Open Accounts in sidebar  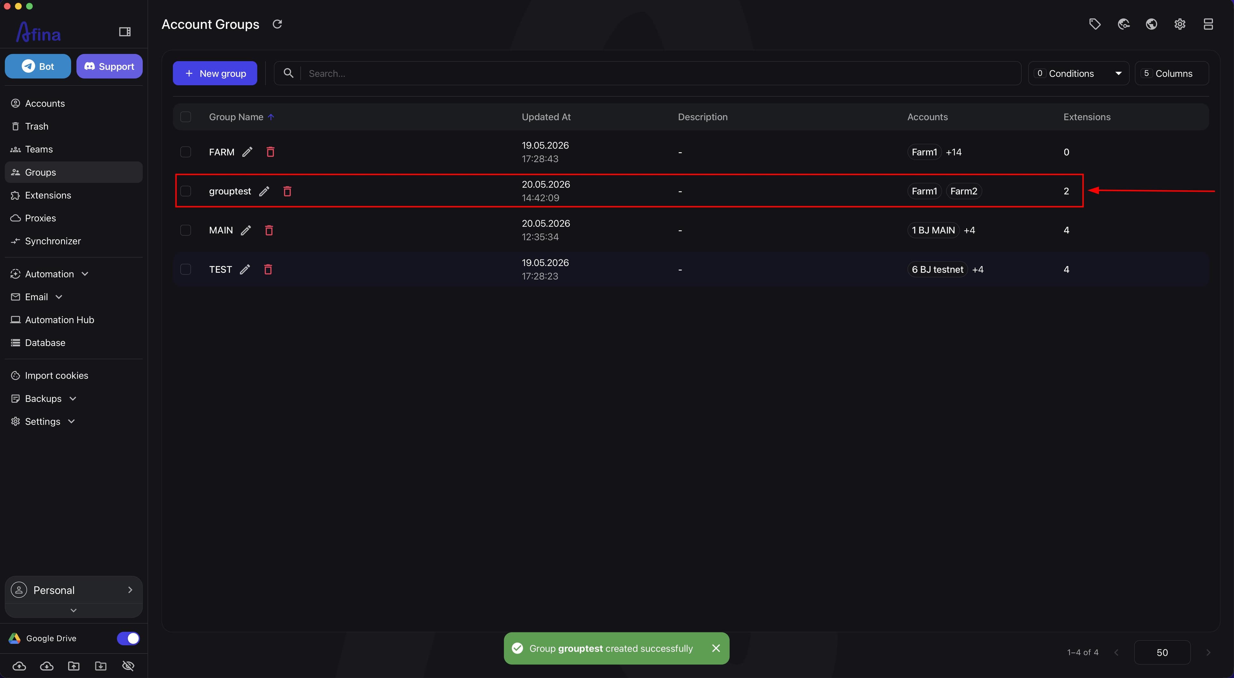tap(73, 103)
